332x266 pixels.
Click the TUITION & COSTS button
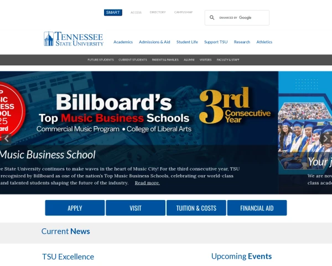(x=196, y=208)
